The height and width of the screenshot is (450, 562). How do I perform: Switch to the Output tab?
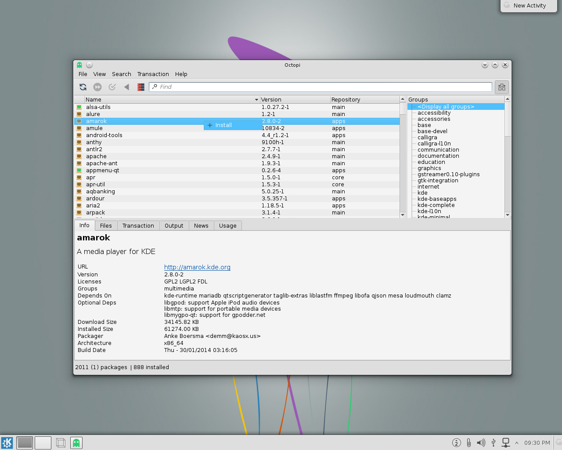(174, 226)
